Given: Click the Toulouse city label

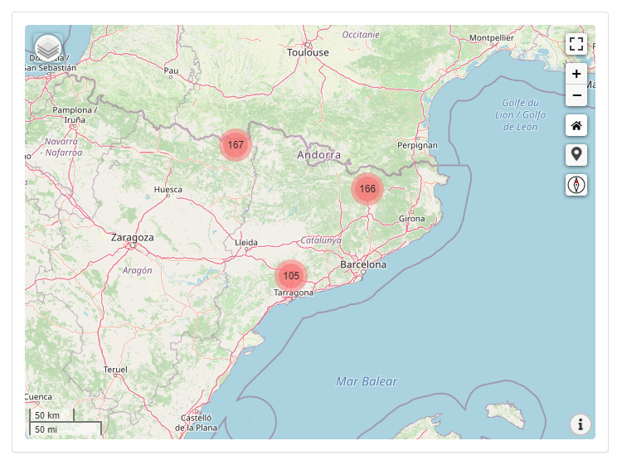Looking at the screenshot, I should tap(308, 52).
